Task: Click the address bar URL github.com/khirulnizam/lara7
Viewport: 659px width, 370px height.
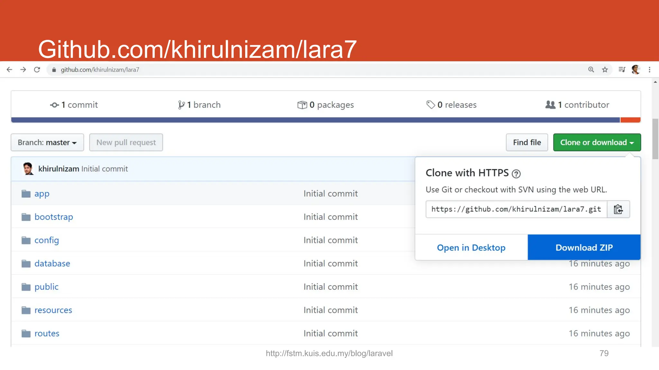Action: tap(100, 70)
